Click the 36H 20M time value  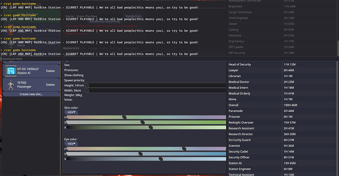(x=289, y=134)
